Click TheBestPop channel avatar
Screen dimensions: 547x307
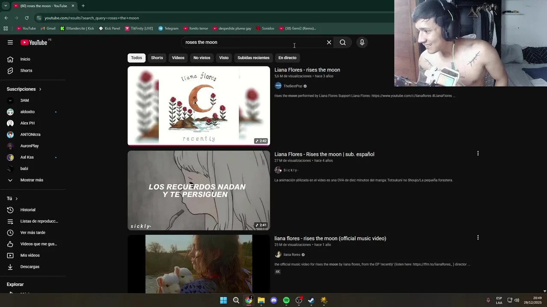coord(278,86)
